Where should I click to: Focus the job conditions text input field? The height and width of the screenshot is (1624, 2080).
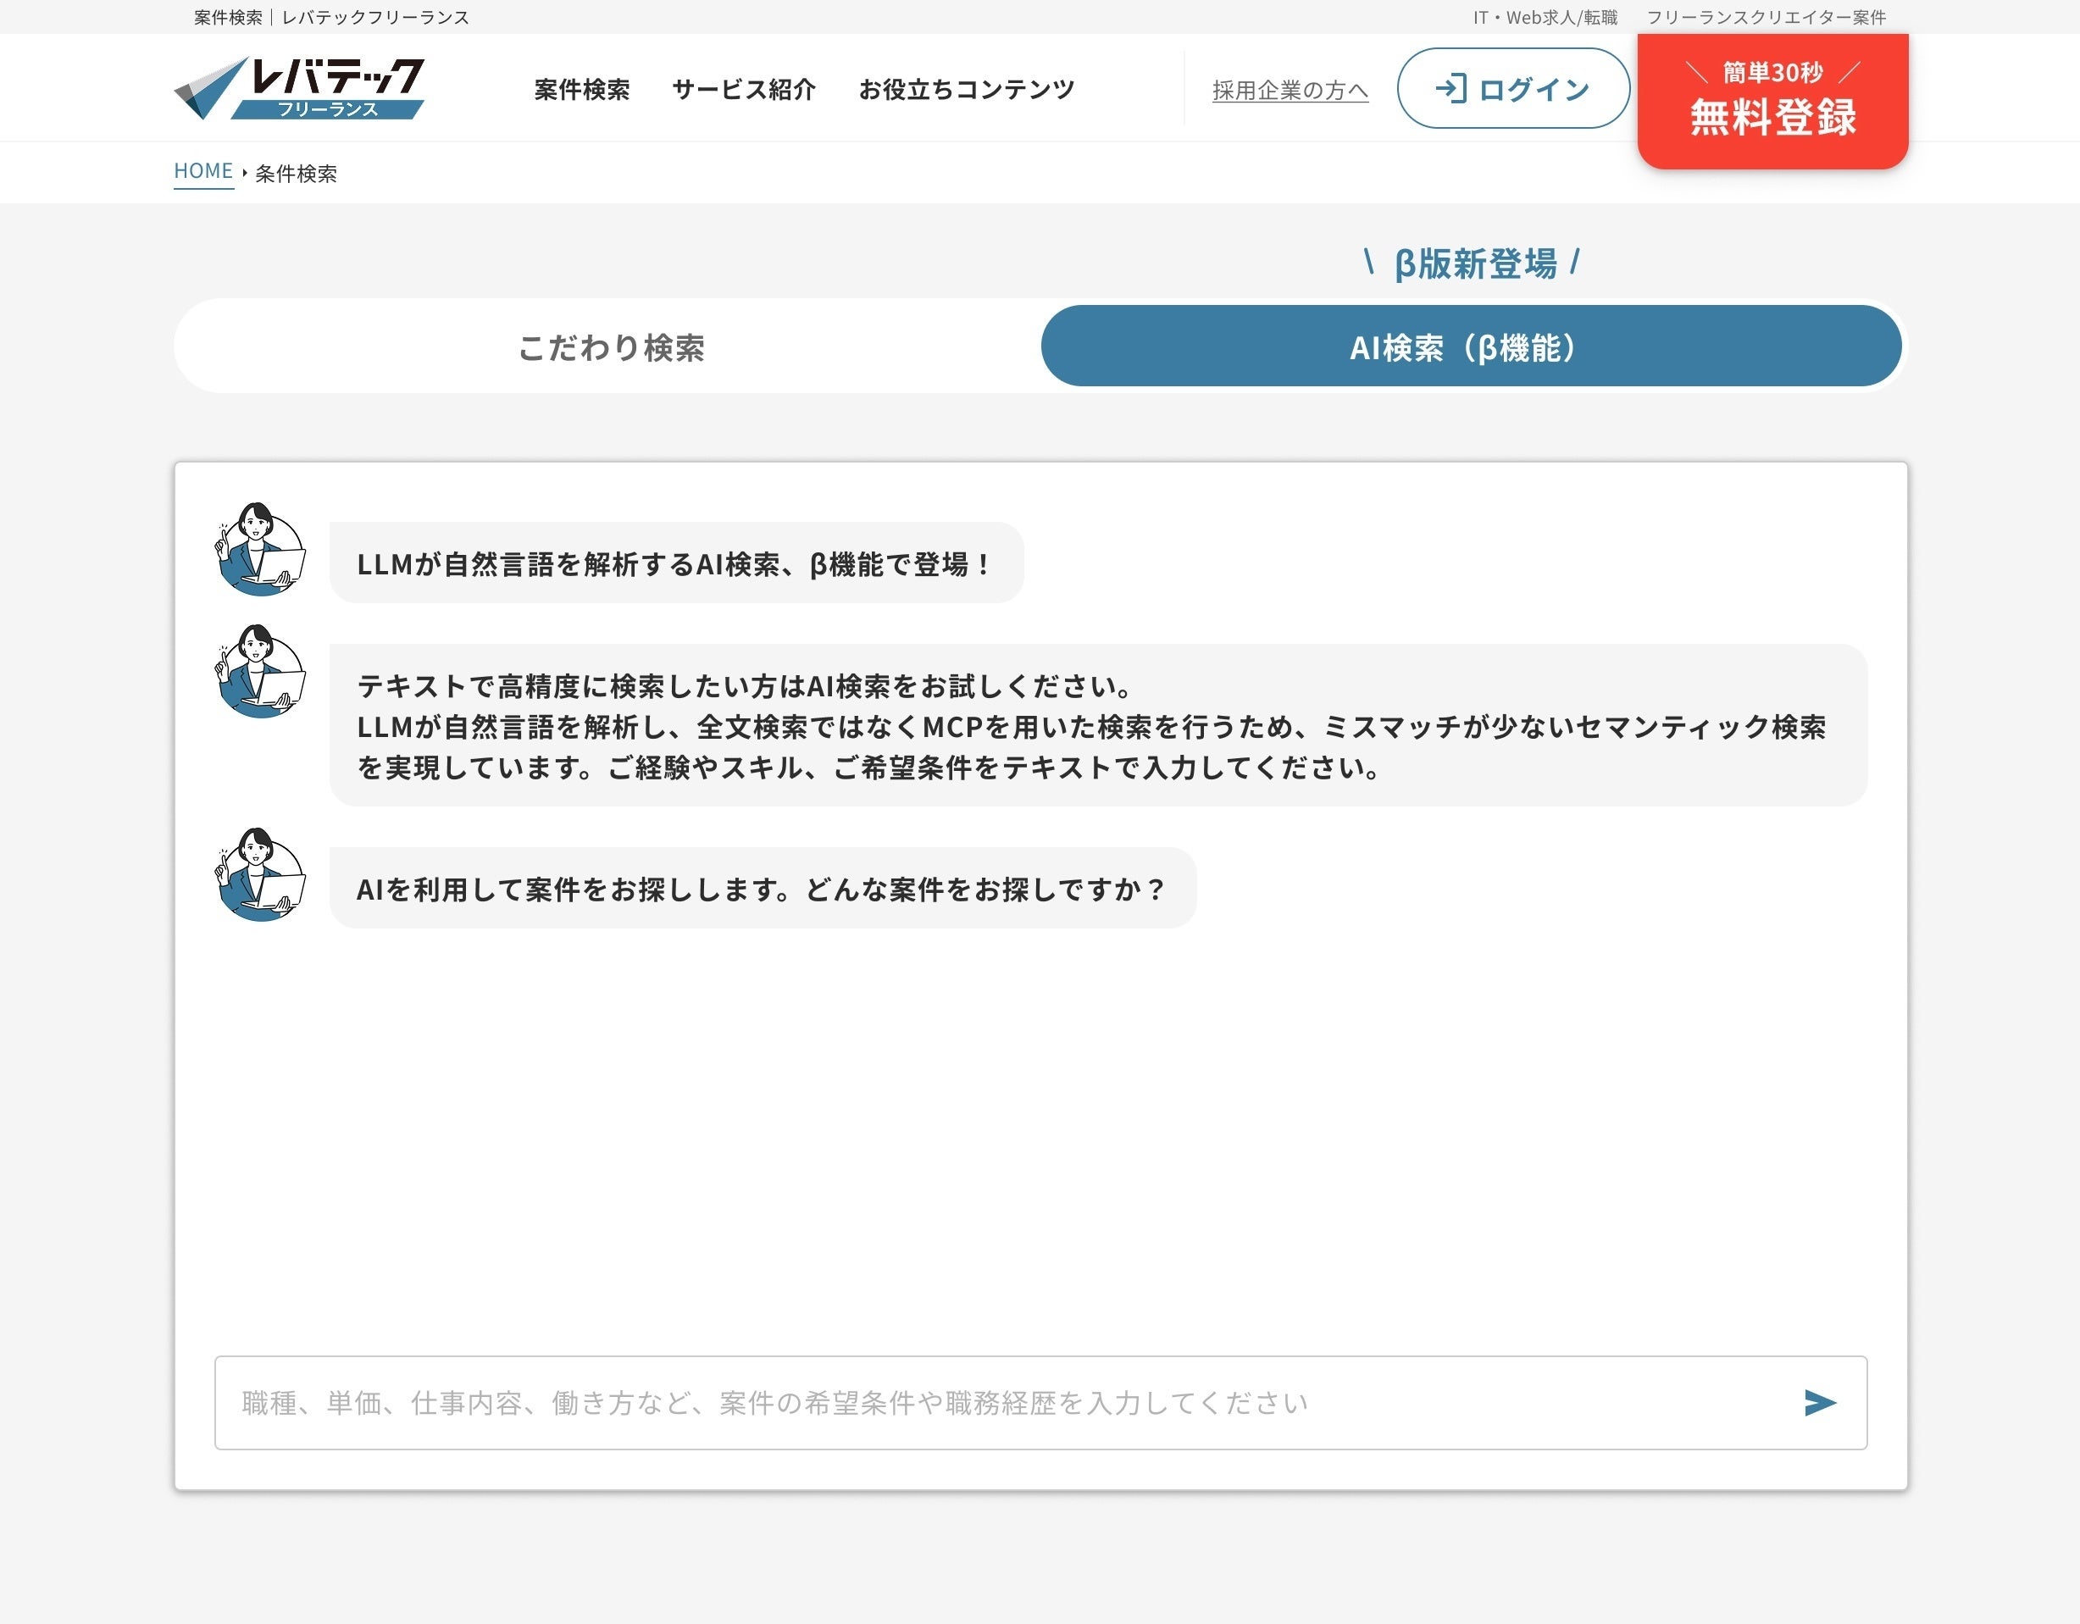pyautogui.click(x=1000, y=1402)
